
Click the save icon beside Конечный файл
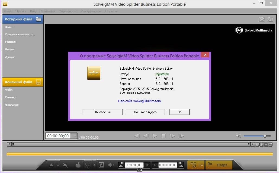point(39,82)
